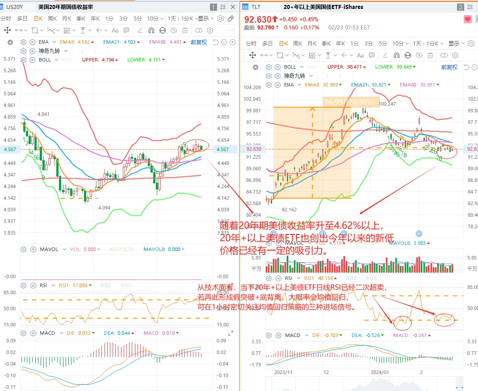Switch US20Y chart to 分时 view
This screenshot has width=478, height=391.
pyautogui.click(x=6, y=19)
